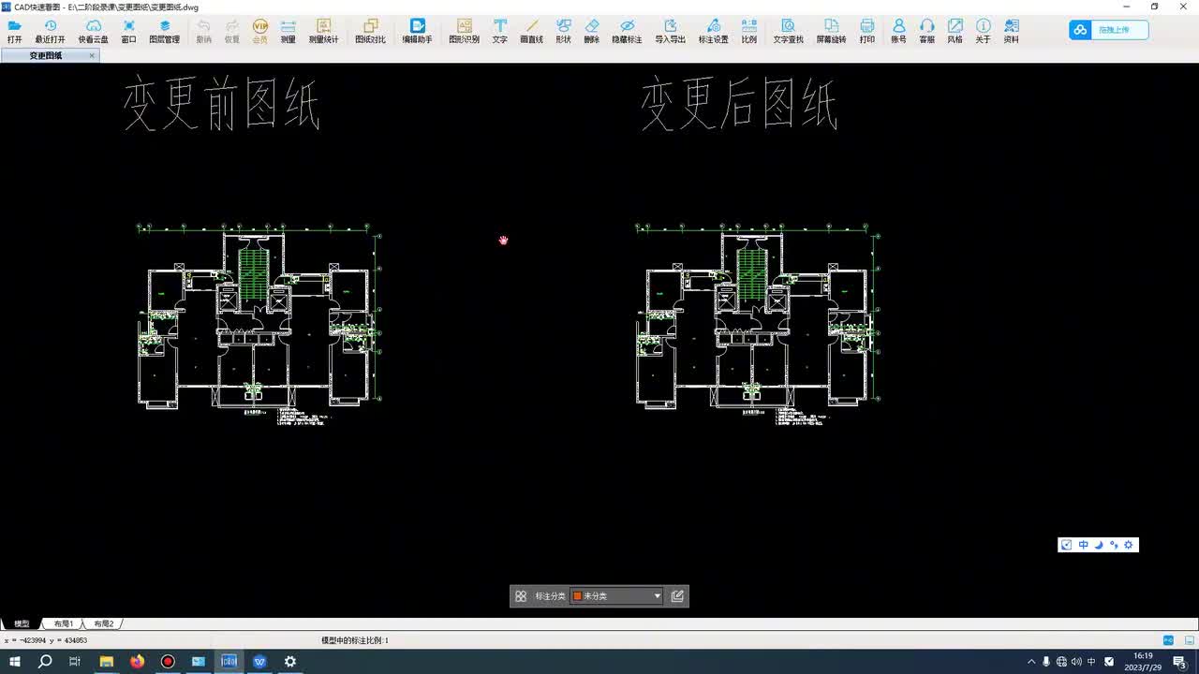Click the 变更后图纸 title text
Screen dimensions: 1199x674
739,105
